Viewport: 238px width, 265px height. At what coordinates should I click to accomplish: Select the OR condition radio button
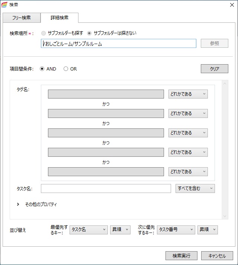[66, 69]
